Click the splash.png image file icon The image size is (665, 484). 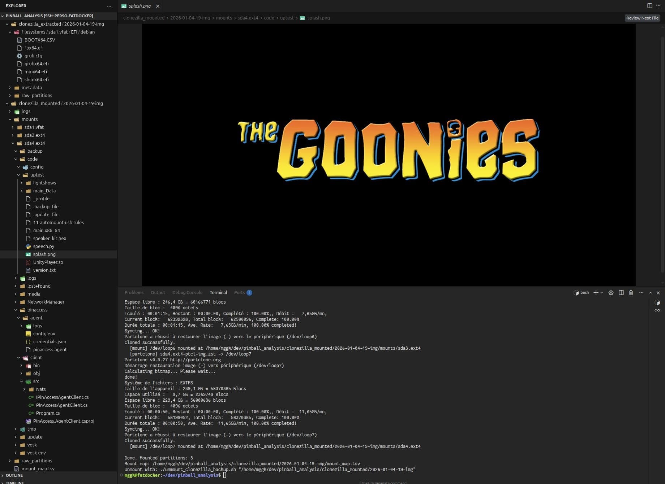pos(28,254)
